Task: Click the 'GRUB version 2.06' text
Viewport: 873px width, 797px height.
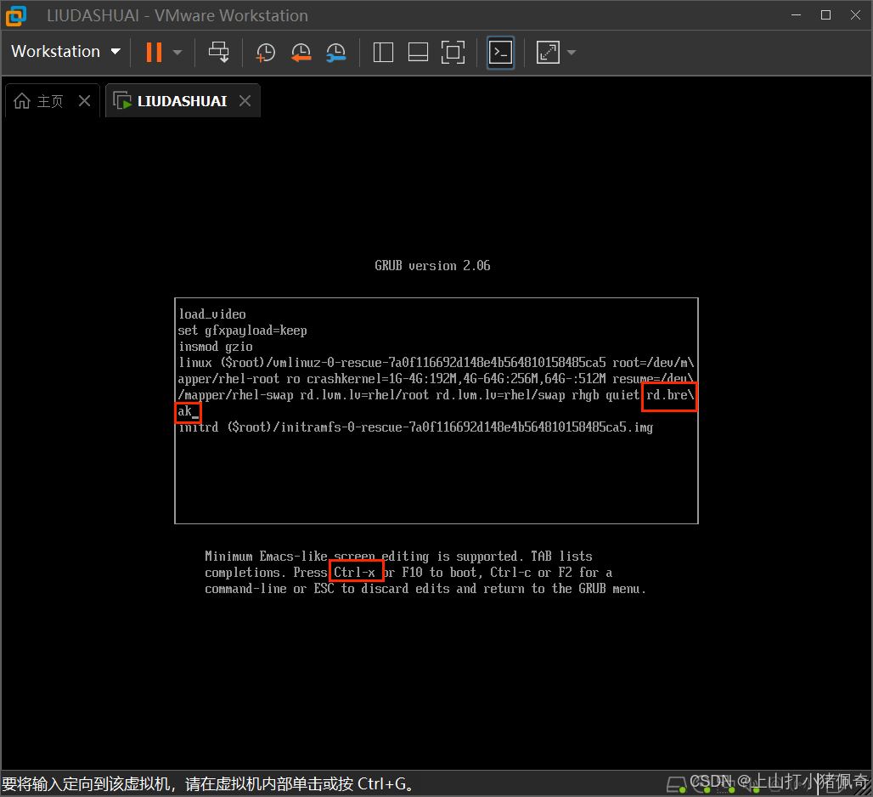Action: click(x=432, y=266)
